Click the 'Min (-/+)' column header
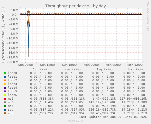Viewport: 151px width, 124px height. tap(73, 69)
